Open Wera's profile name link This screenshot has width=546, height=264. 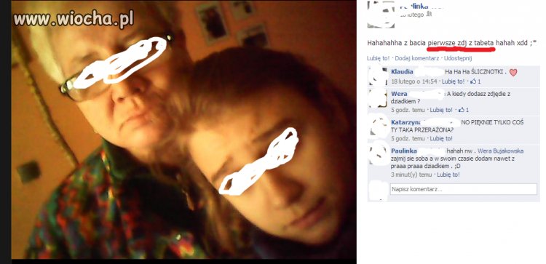click(399, 94)
